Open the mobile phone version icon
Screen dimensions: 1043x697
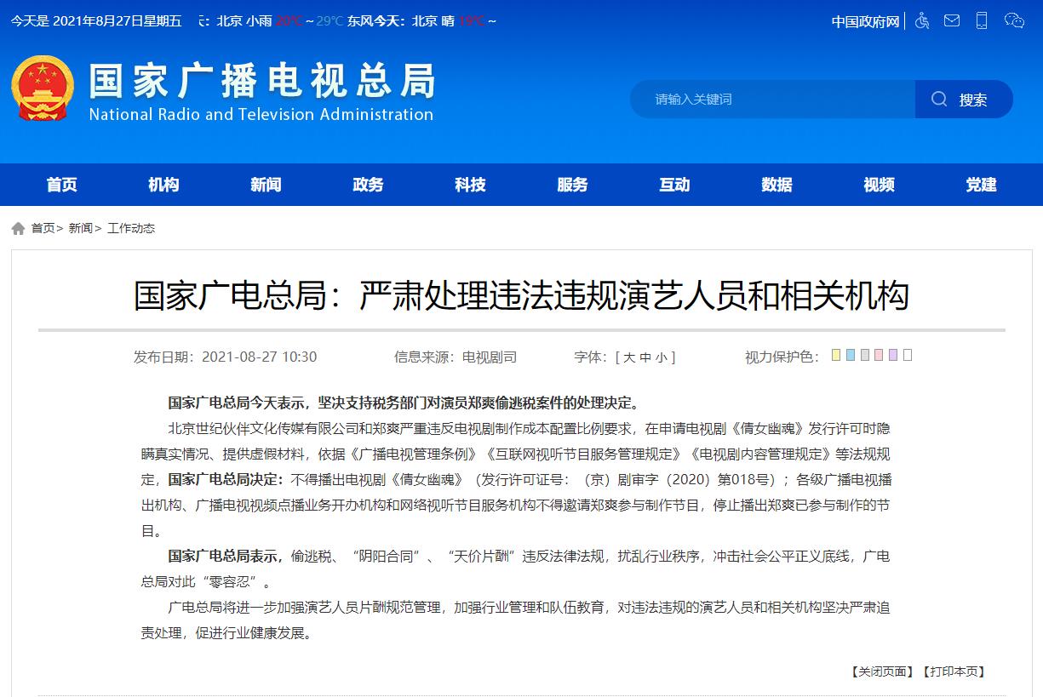pyautogui.click(x=982, y=20)
